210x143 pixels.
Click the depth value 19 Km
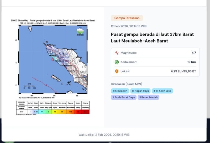(192, 62)
